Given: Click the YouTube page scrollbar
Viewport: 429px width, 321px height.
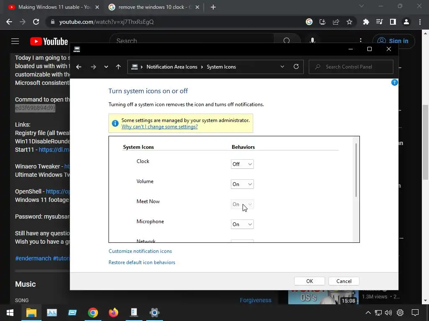Looking at the screenshot, I should click(x=425, y=142).
